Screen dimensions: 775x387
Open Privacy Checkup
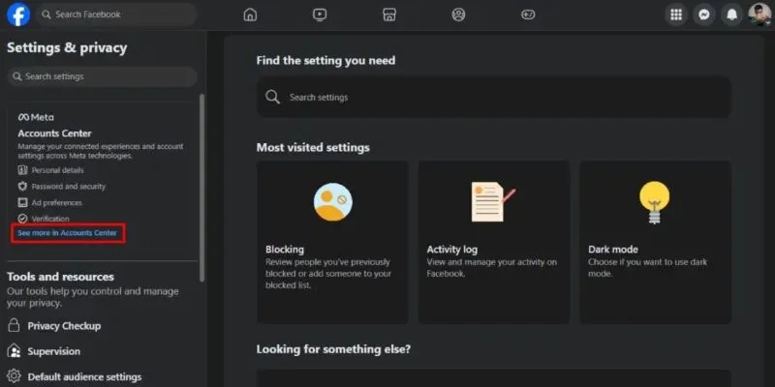(64, 326)
